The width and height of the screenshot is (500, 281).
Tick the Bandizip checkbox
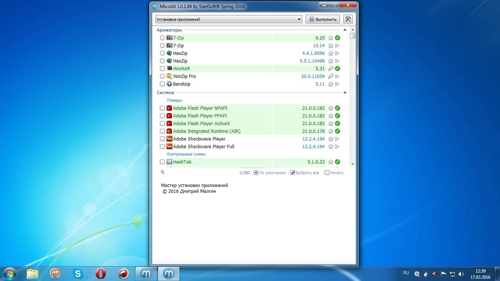pyautogui.click(x=162, y=84)
